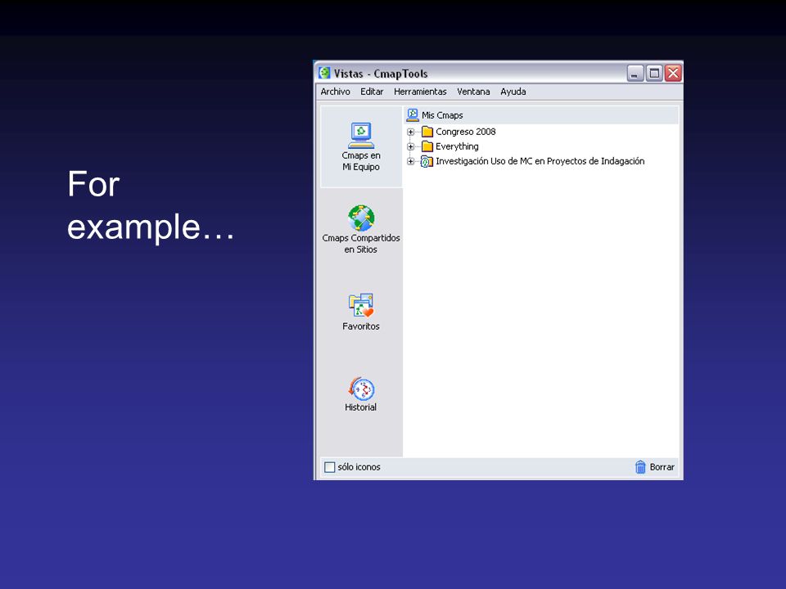786x589 pixels.
Task: Select the Cmaps Compartidos en Sitios globe icon
Action: pos(361,218)
